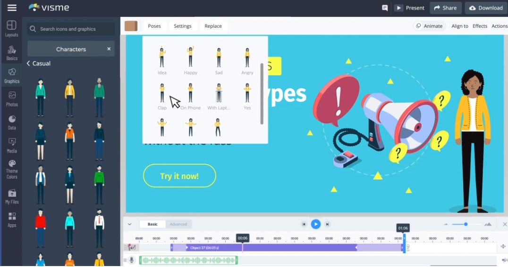
Task: Choose the green sweater bearded character thumbnail
Action: [x=100, y=185]
